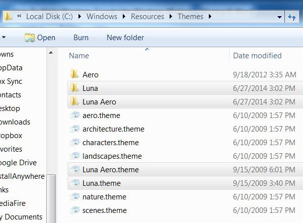Open the Organize dropdown arrow in toolbar
Viewport: 303px width, 223px height.
[4, 37]
